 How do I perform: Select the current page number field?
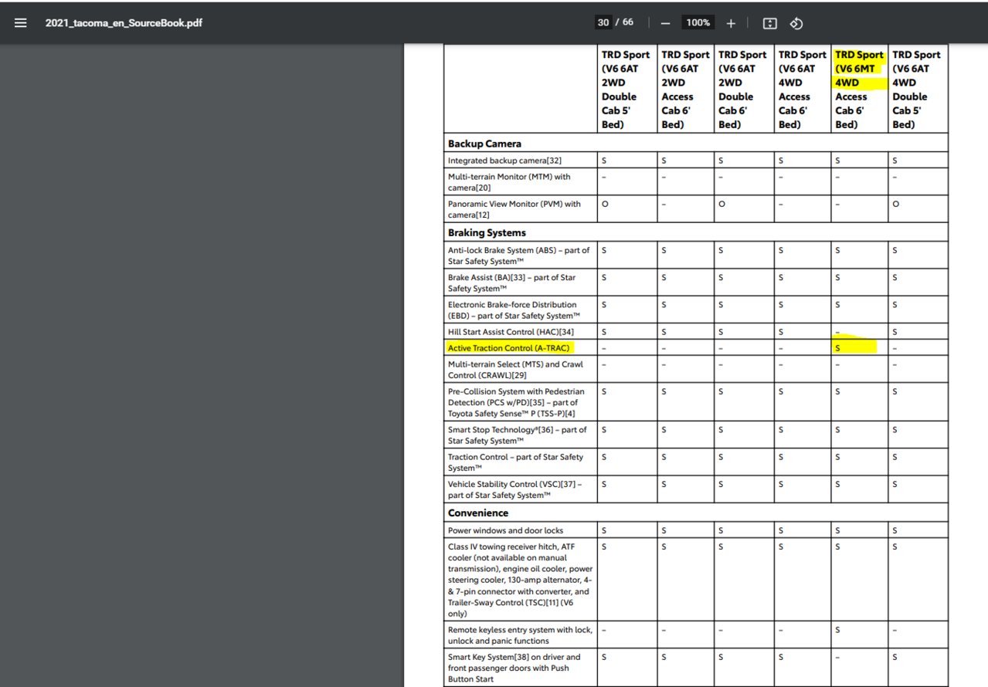pos(603,22)
